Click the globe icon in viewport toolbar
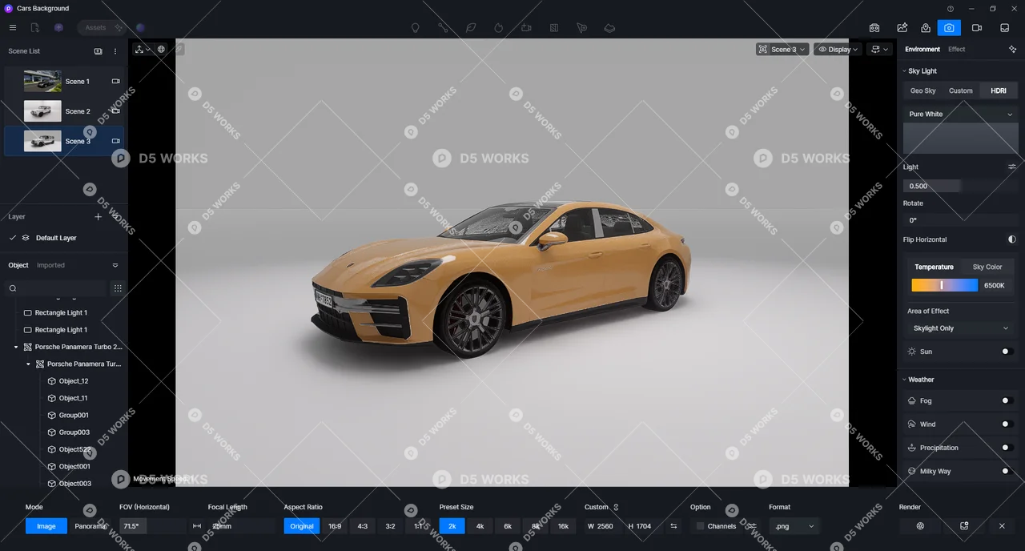1025x551 pixels. (161, 50)
